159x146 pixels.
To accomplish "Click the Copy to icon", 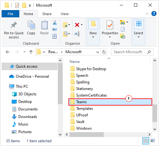I will (x=65, y=34).
